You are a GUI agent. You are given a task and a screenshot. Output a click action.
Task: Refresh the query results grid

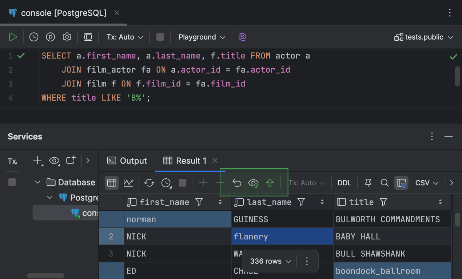149,183
